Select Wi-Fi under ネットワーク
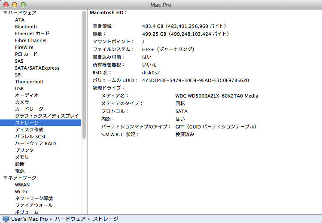 click(21, 192)
